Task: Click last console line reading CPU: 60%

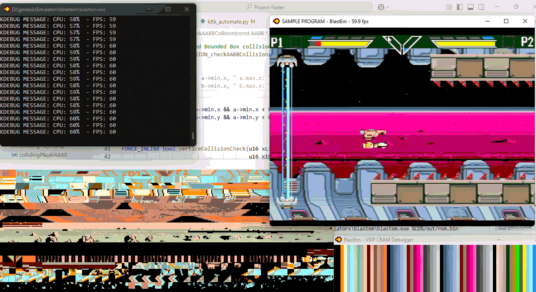Action: click(58, 132)
